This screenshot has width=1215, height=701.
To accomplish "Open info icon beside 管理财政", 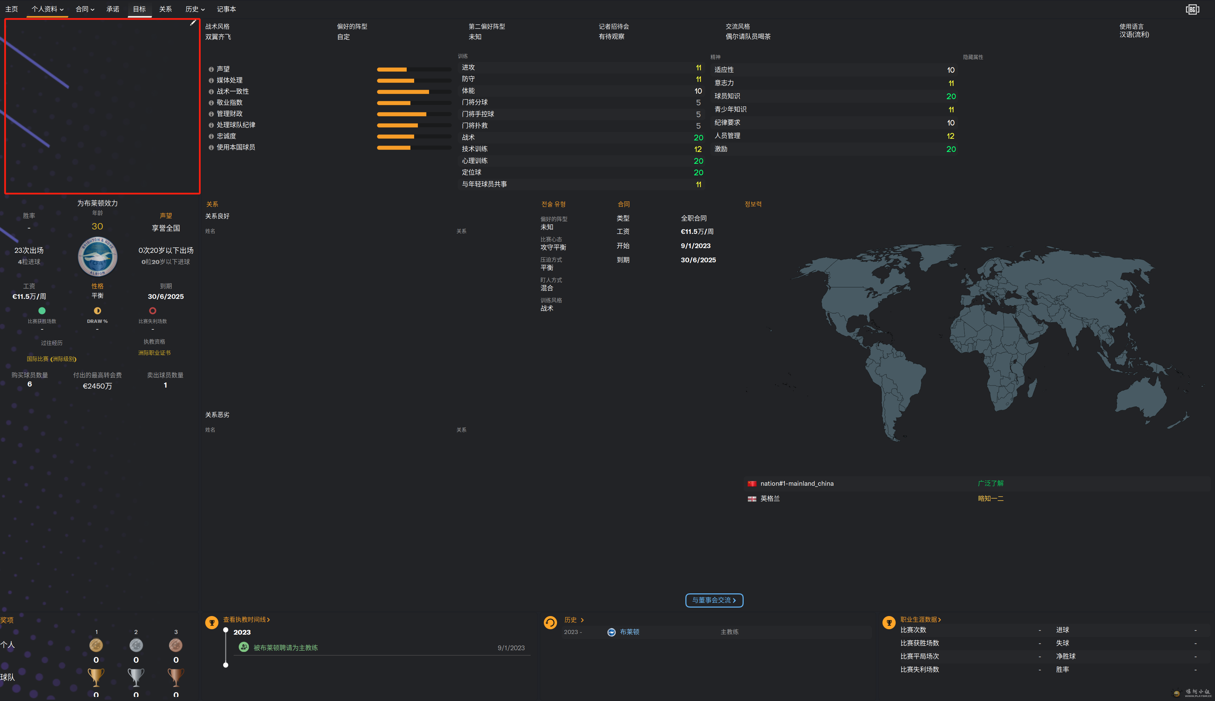I will coord(211,114).
